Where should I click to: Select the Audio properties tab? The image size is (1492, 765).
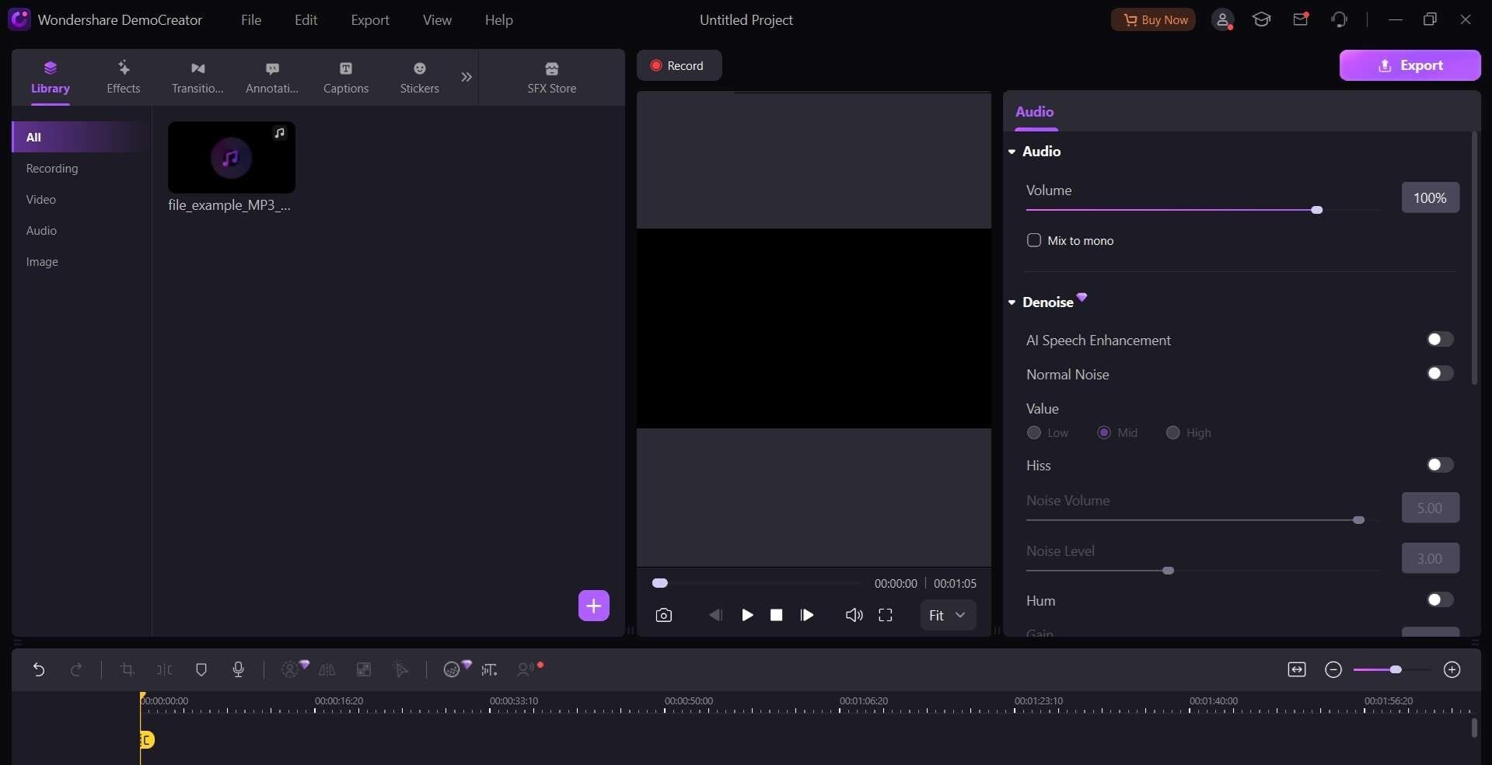(1035, 112)
